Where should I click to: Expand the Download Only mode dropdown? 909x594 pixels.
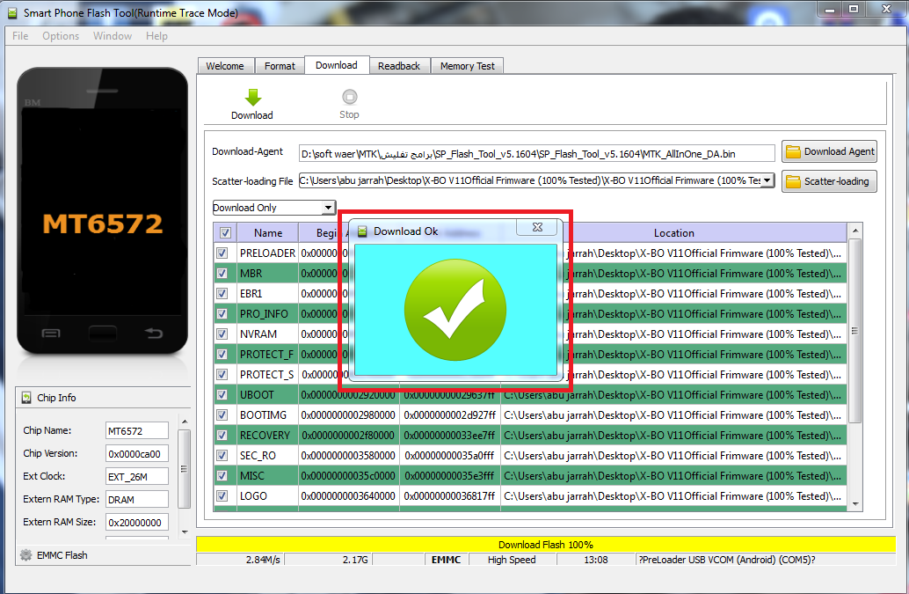(x=328, y=208)
